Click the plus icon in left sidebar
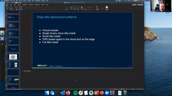Image resolution: width=172 pixels, height=96 pixels. (2, 44)
